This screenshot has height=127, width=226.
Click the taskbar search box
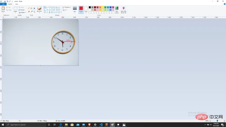pos(26,125)
